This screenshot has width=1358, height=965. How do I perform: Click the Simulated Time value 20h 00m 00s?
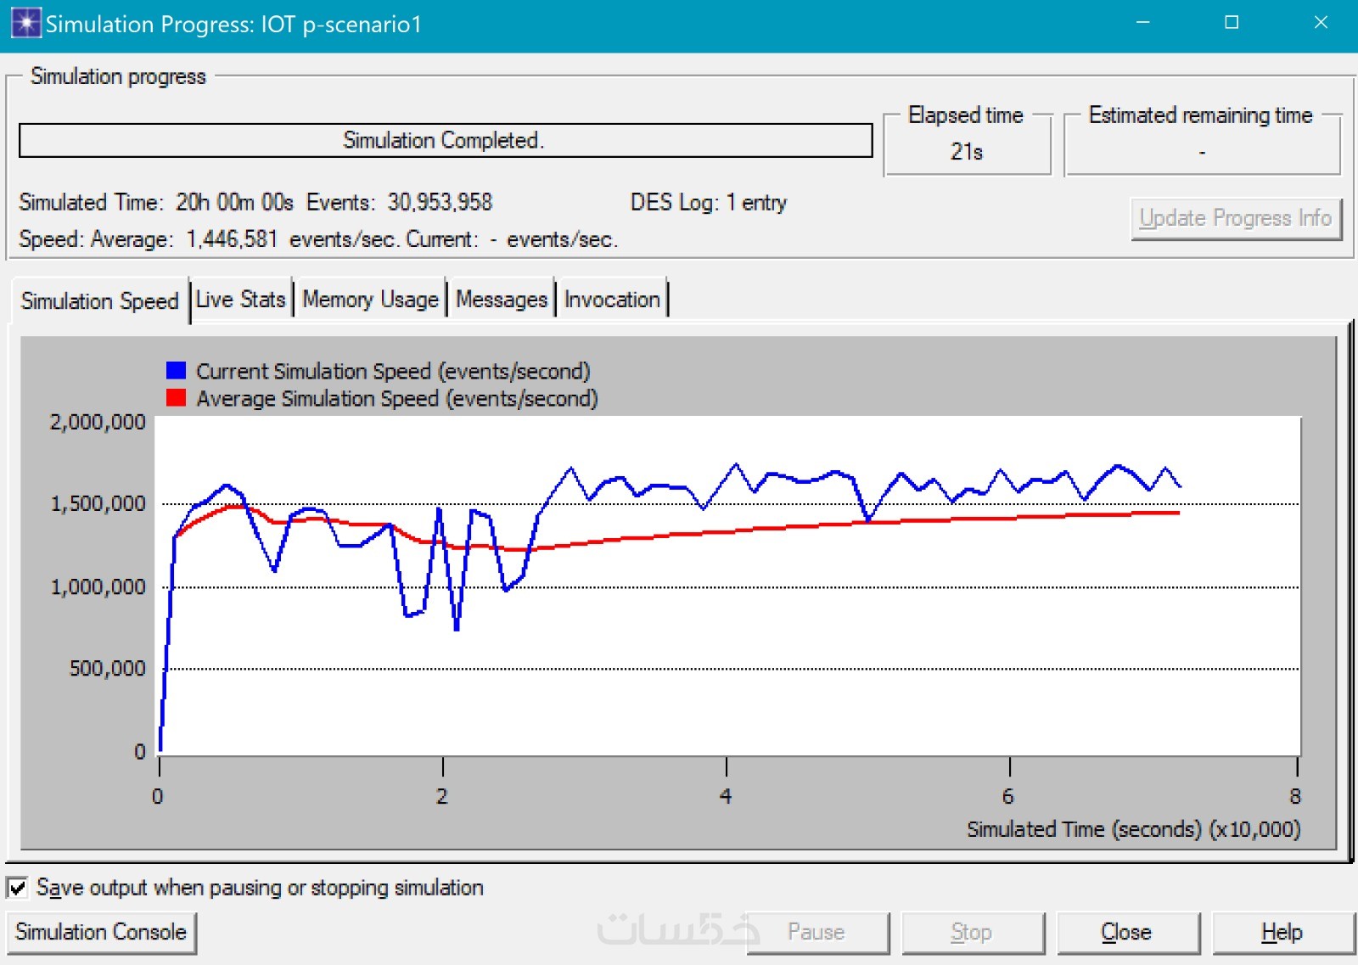coord(234,203)
